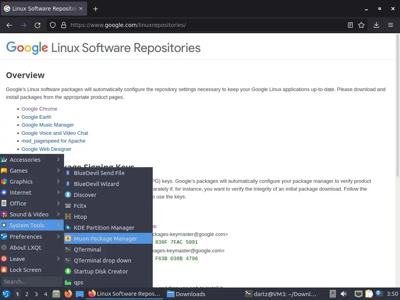Open the shield tracking protection icon
Viewport: 400px width, 300px height.
point(53,25)
